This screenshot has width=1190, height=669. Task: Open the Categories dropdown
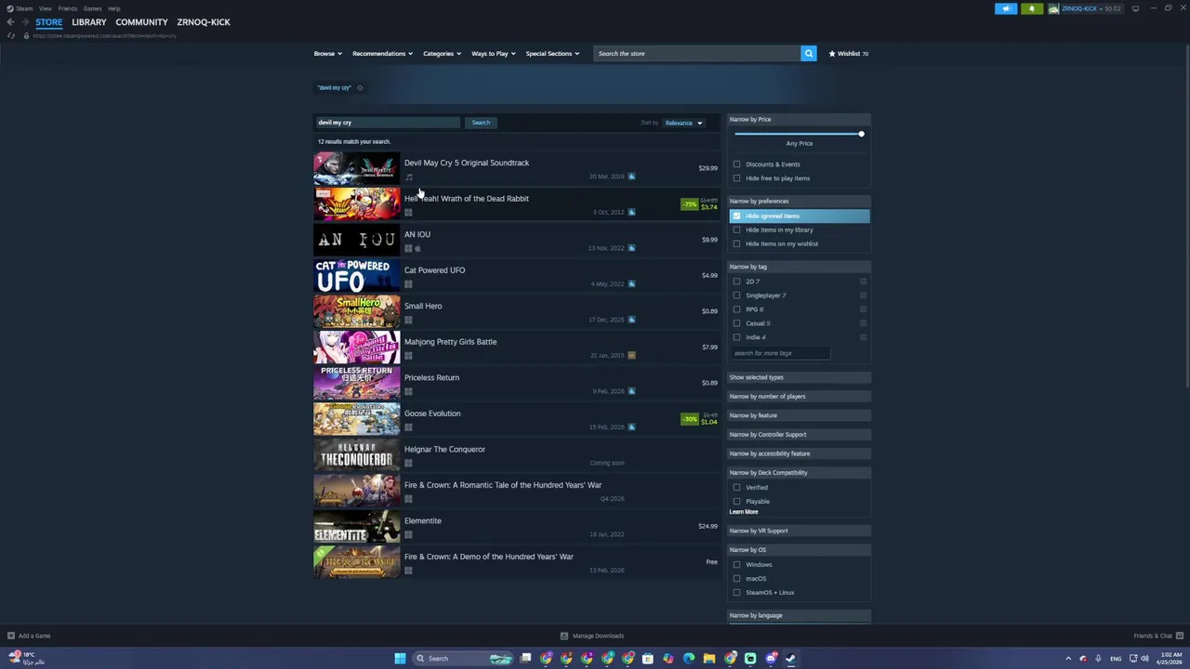[x=442, y=54]
